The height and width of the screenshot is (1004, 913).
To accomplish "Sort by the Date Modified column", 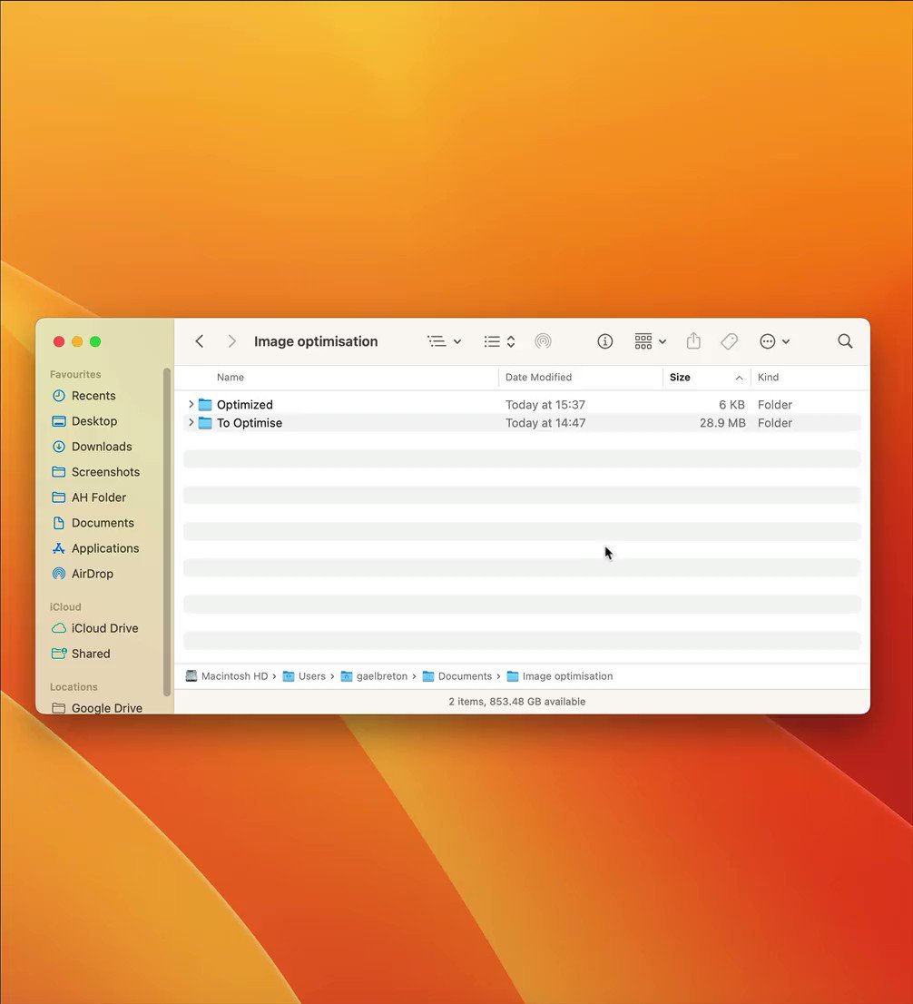I will (x=538, y=377).
